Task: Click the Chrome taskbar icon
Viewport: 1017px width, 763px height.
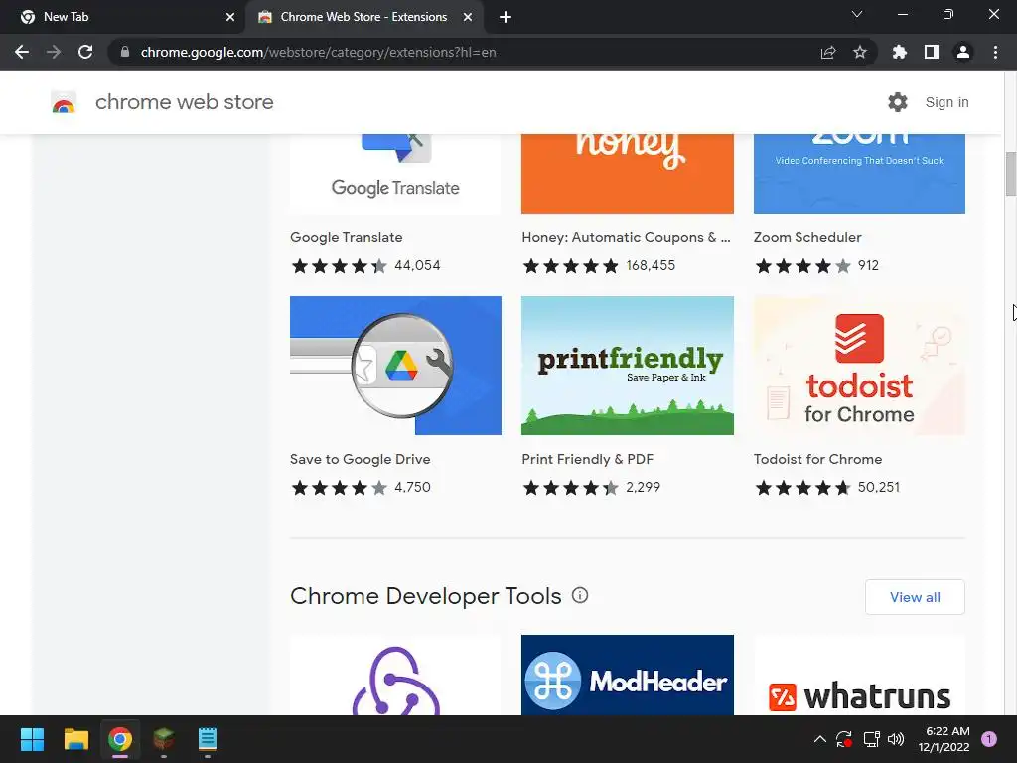Action: coord(120,739)
